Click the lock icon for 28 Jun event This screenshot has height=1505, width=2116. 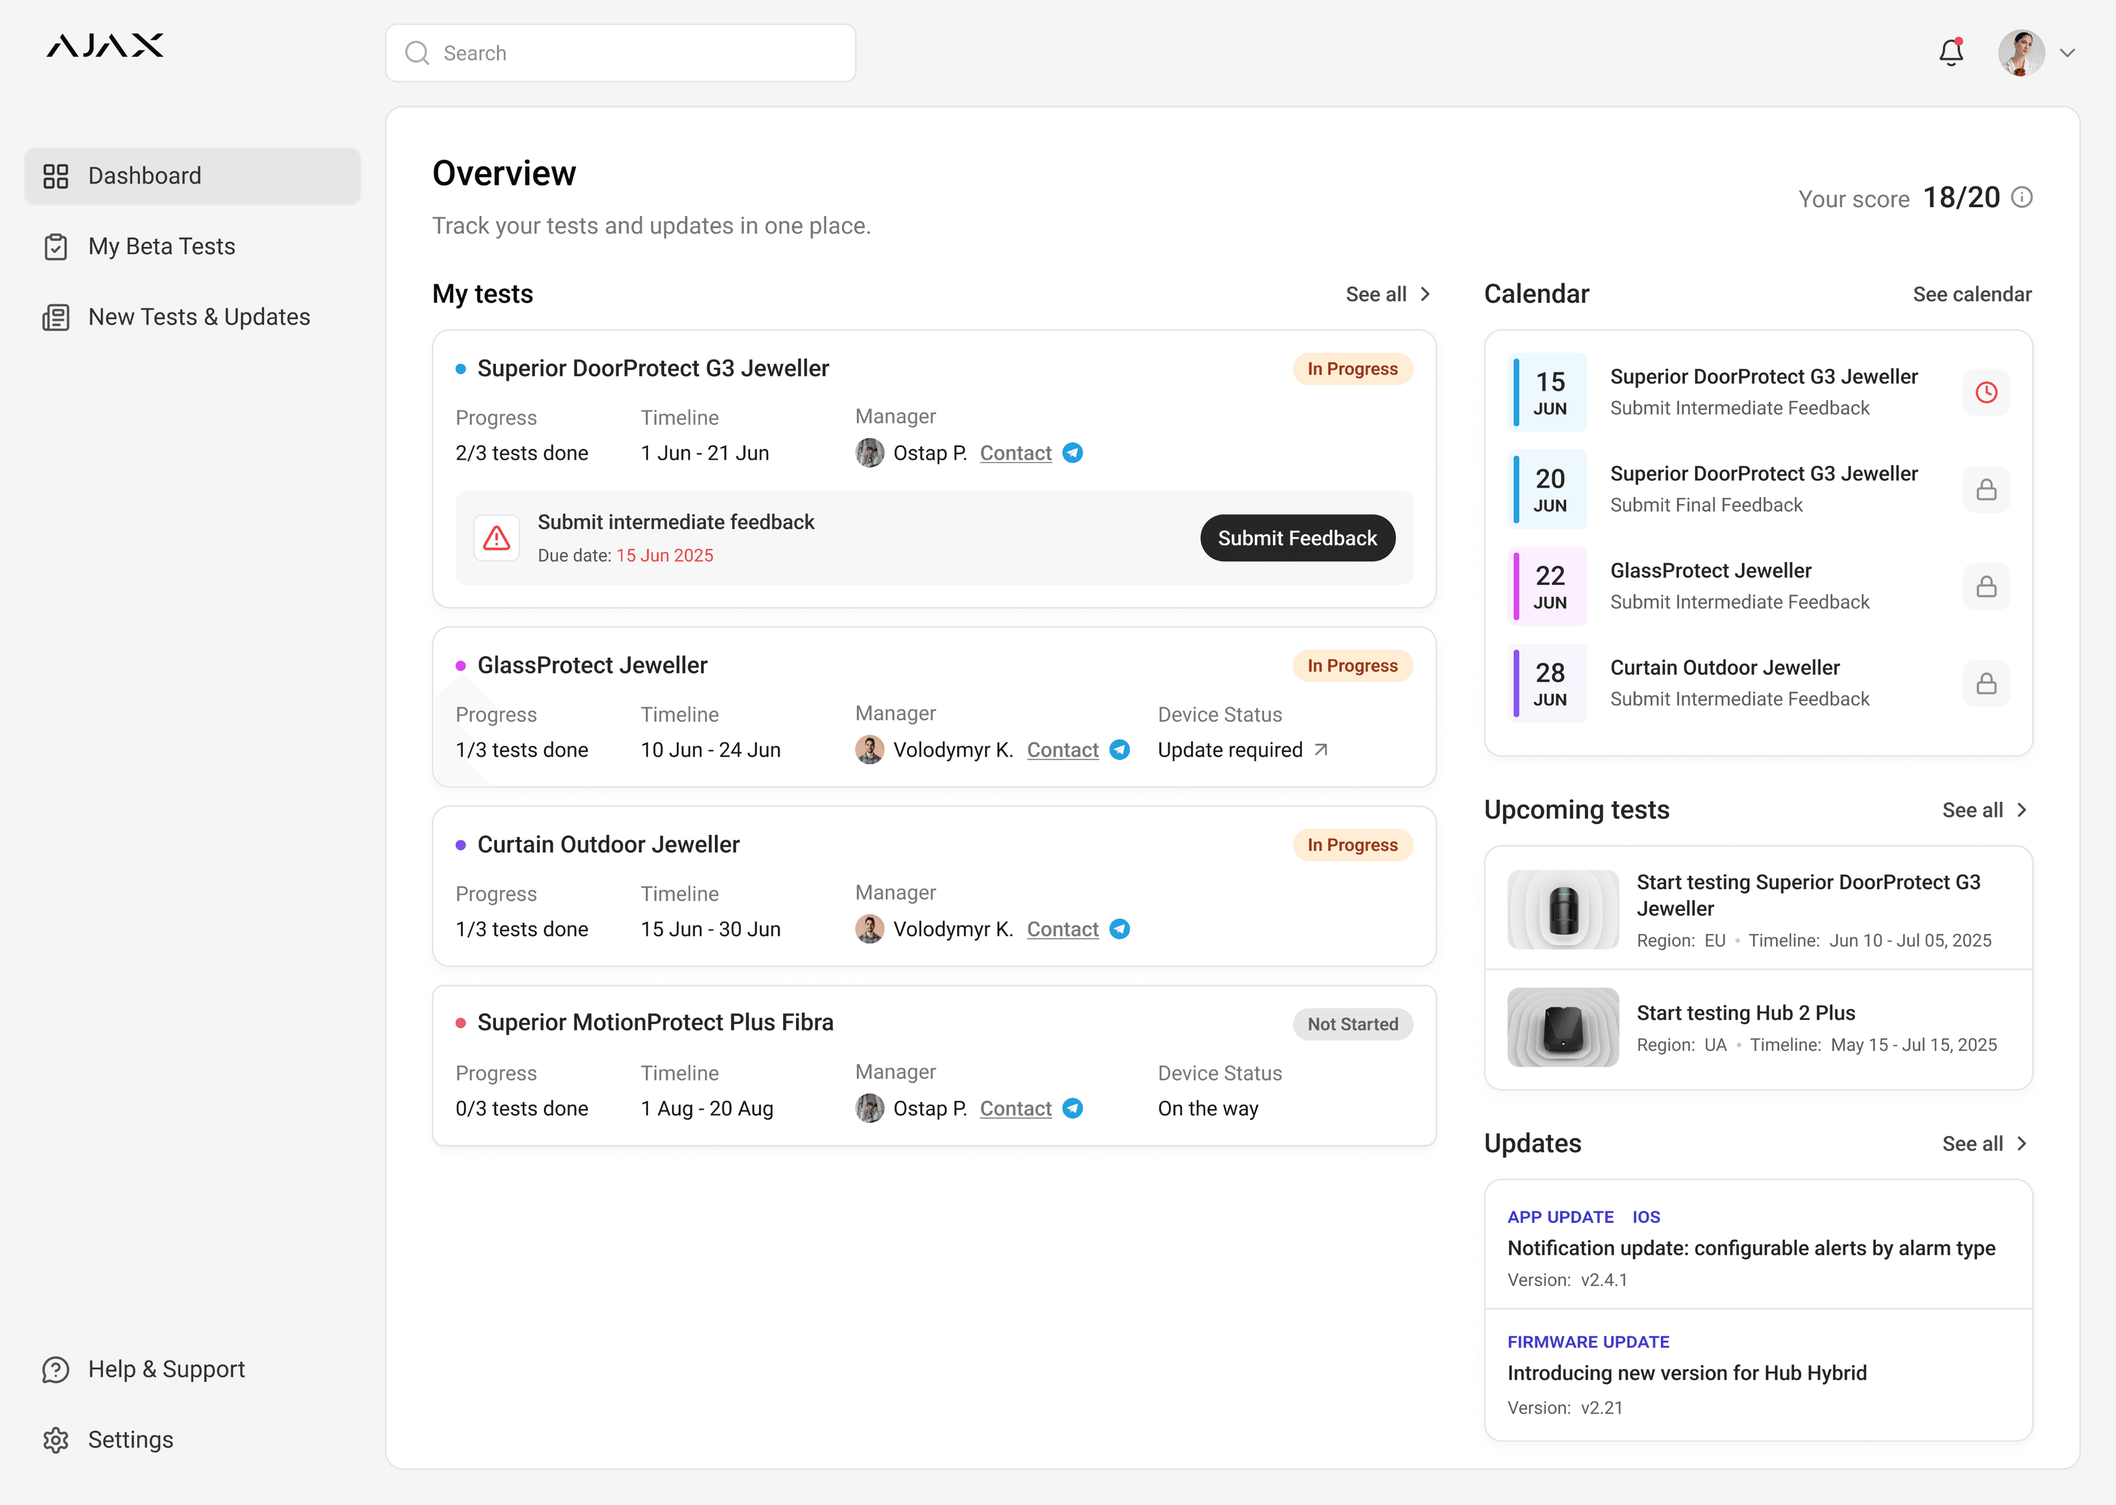click(x=1987, y=684)
